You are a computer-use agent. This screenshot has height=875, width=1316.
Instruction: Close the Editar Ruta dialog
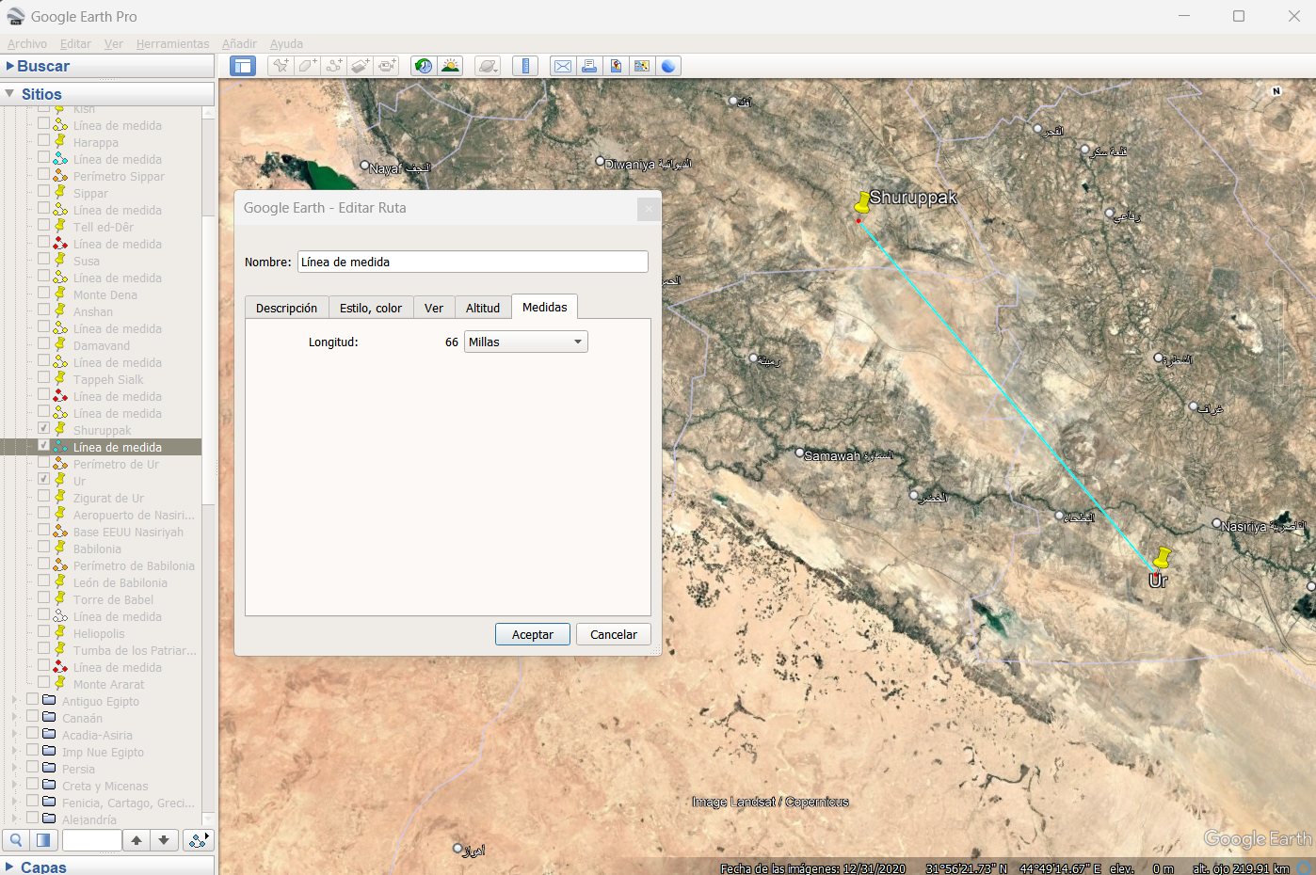[649, 209]
